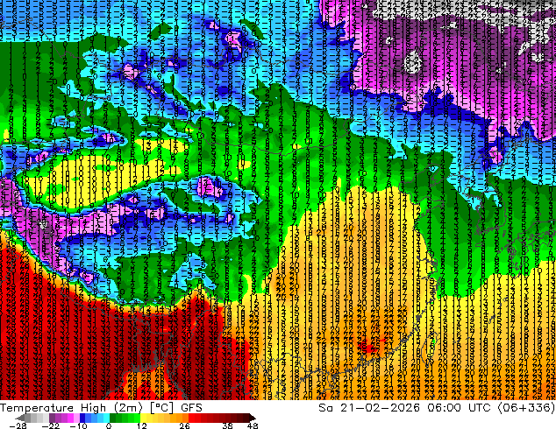Click the dark maroon right arrow end of scale
Image resolution: width=556 pixels, height=429 pixels.
pos(252,418)
